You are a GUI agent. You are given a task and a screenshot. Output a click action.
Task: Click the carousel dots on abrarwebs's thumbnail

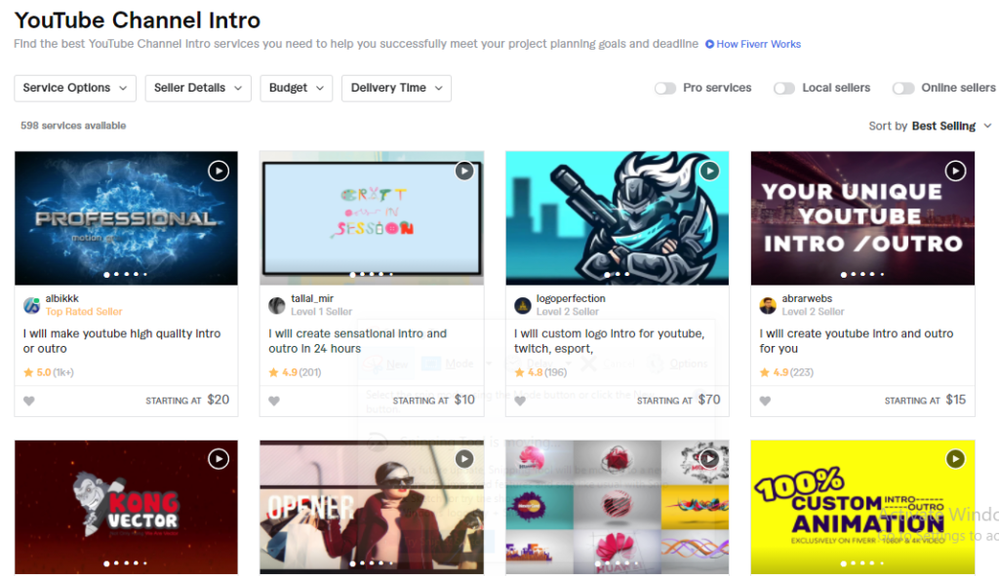pos(862,274)
